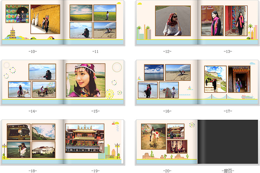Click the -扉页- label
260x173 pixels.
point(228,171)
